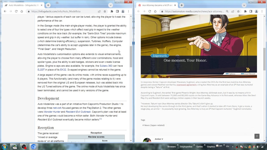Click the Review scores table header
The height and width of the screenshot is (150, 267).
point(96,137)
